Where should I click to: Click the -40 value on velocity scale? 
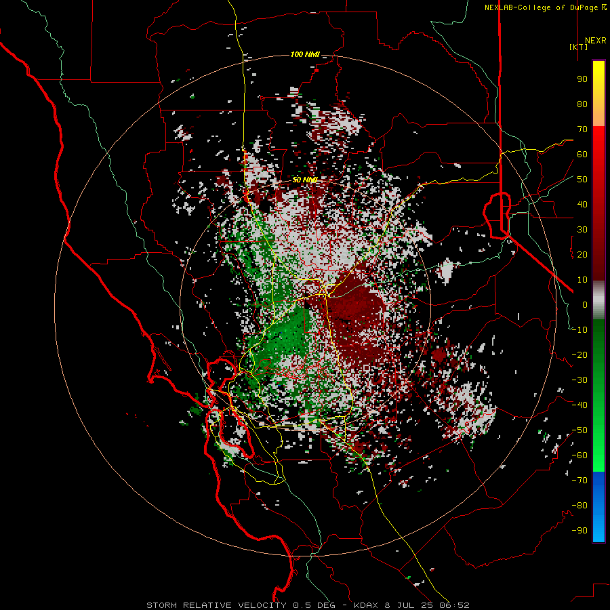click(579, 405)
